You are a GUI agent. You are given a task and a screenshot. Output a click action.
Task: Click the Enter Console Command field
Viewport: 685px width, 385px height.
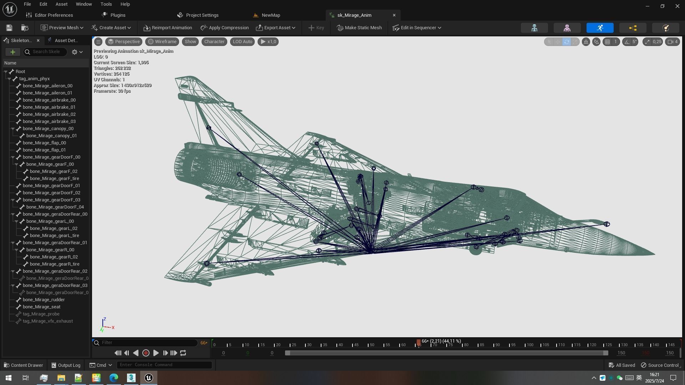point(164,365)
